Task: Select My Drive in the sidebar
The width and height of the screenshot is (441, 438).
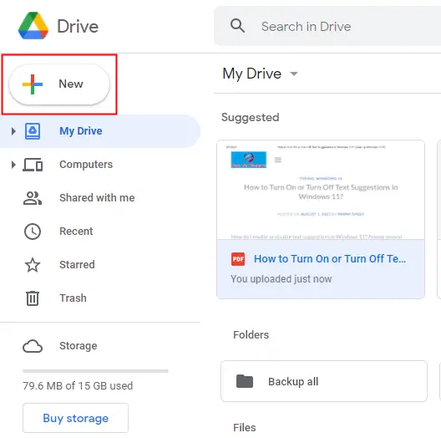Action: (x=100, y=131)
